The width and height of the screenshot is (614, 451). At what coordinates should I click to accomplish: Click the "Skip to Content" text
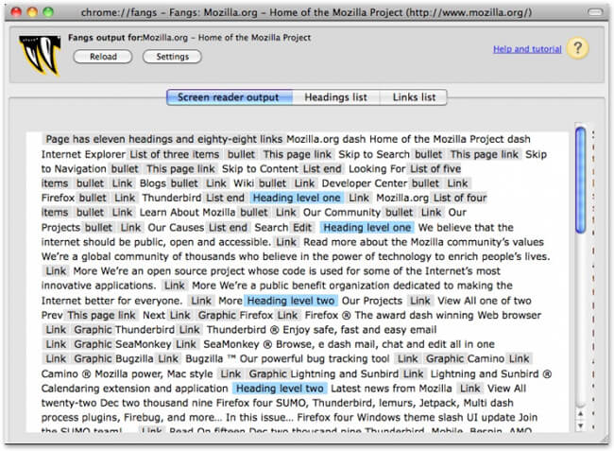(x=260, y=169)
